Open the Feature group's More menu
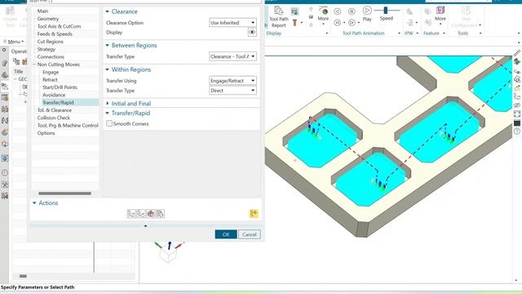 tap(440, 15)
